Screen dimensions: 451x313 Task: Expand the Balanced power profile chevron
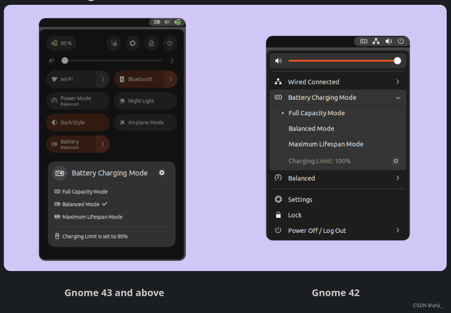pyautogui.click(x=398, y=178)
